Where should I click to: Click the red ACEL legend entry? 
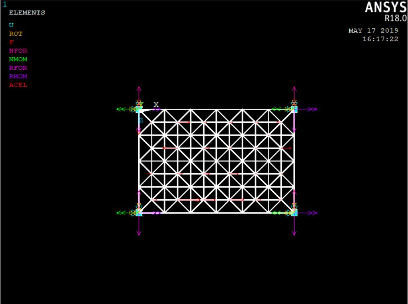click(x=18, y=85)
